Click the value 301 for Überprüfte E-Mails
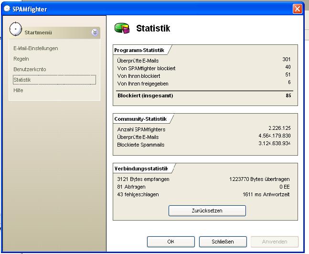 (x=287, y=59)
